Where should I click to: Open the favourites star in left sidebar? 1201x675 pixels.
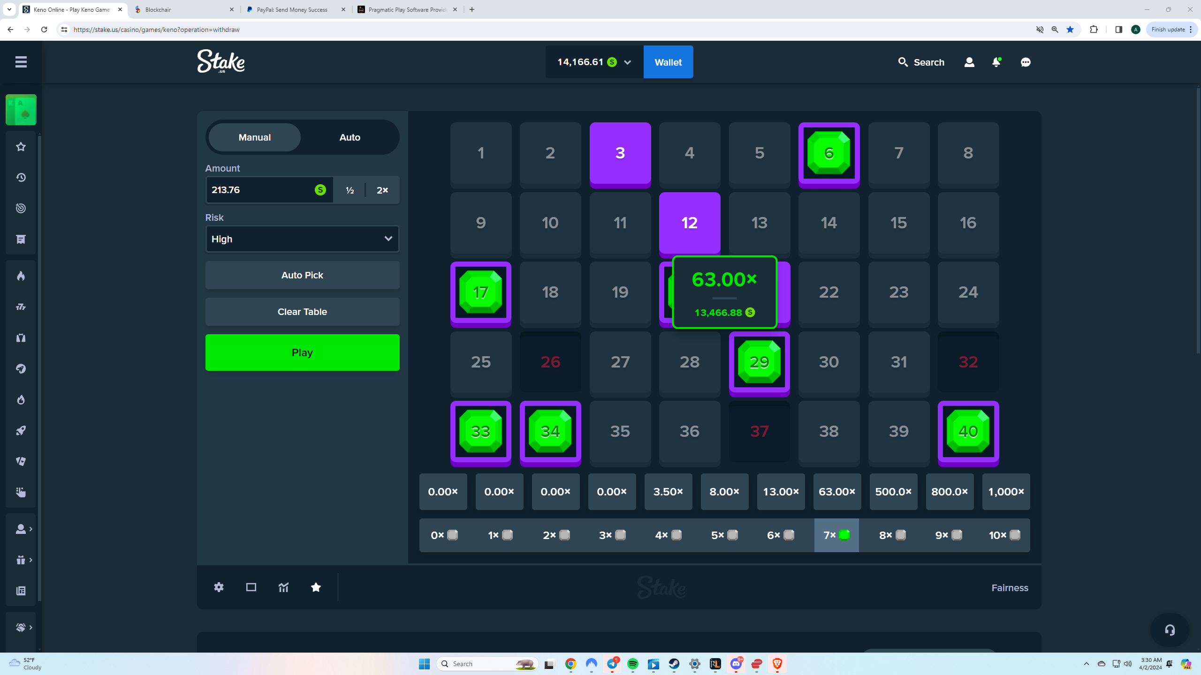(21, 147)
